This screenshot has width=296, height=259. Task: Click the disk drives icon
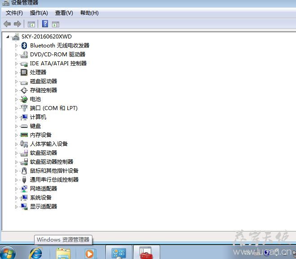click(x=24, y=82)
